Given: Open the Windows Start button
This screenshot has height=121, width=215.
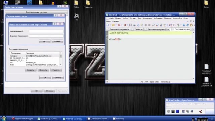Looking at the screenshot, I should (4, 119).
